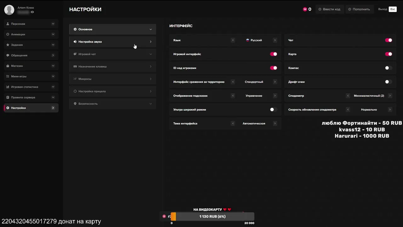Click the red X icon on donation bar
Viewport: 403px width, 227px height.
(164, 216)
